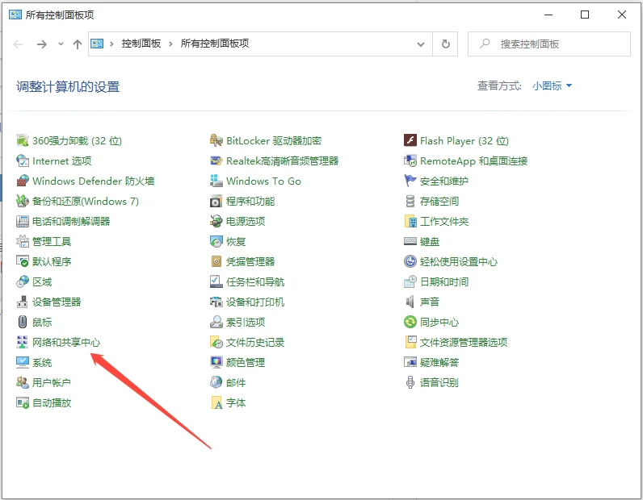Open the 语音识别 link
Viewport: 643px width, 500px height.
click(439, 382)
